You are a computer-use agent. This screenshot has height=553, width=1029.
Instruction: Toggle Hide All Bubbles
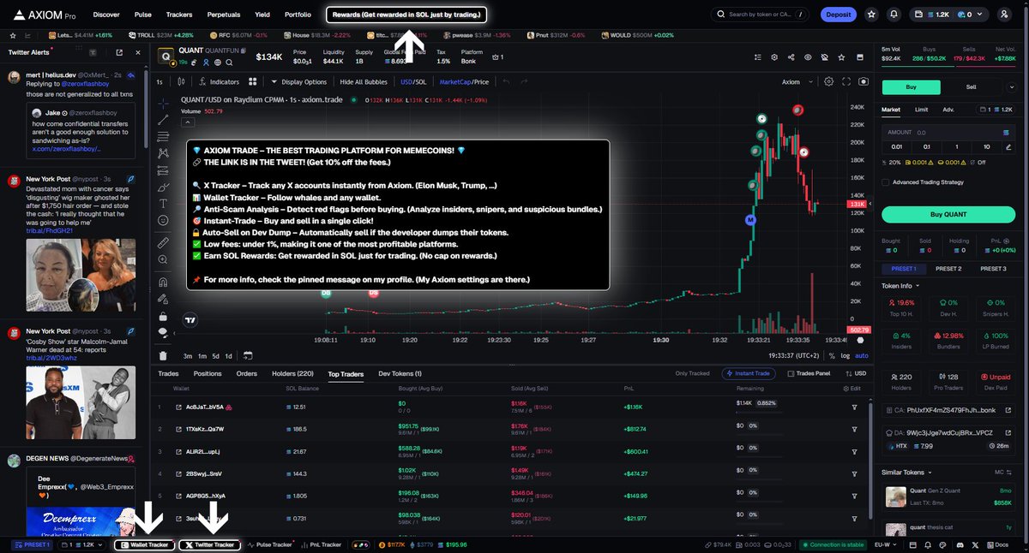point(364,82)
